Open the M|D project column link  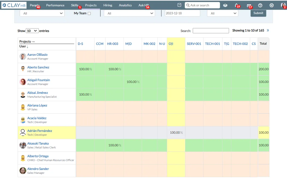[128, 44]
